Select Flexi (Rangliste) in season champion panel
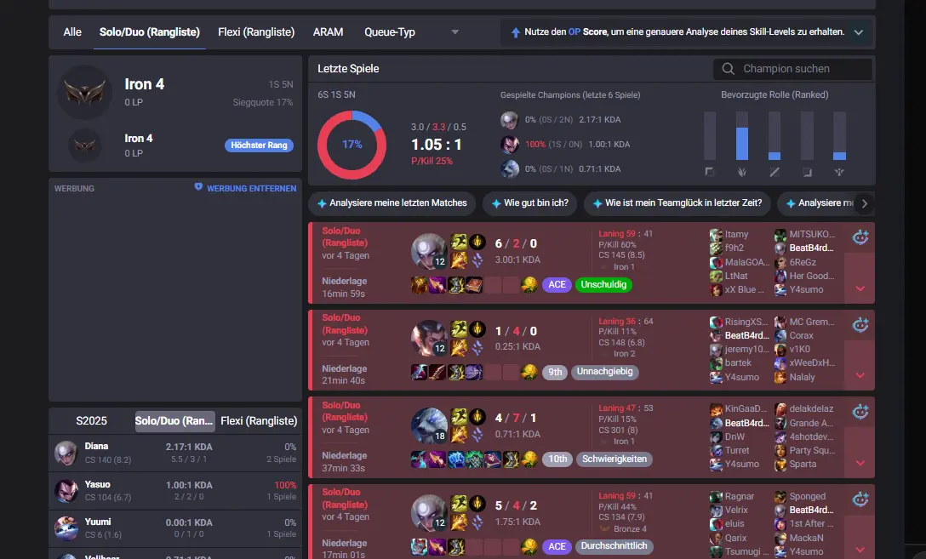The width and height of the screenshot is (926, 559). pyautogui.click(x=259, y=421)
